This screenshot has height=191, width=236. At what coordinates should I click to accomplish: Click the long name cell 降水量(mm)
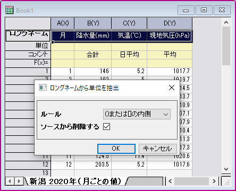click(x=93, y=36)
